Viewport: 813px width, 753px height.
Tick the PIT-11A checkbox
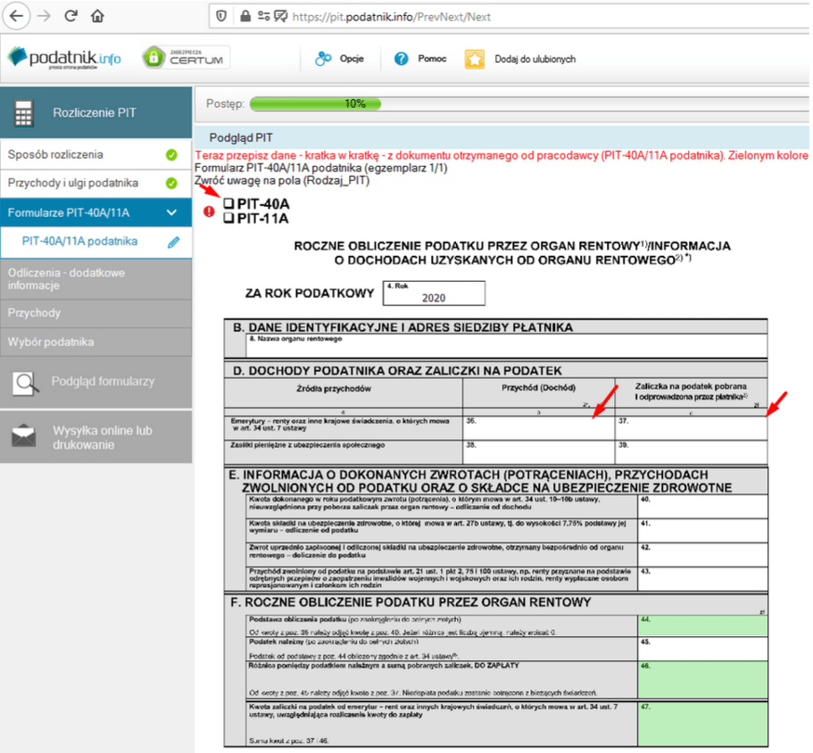pos(228,219)
